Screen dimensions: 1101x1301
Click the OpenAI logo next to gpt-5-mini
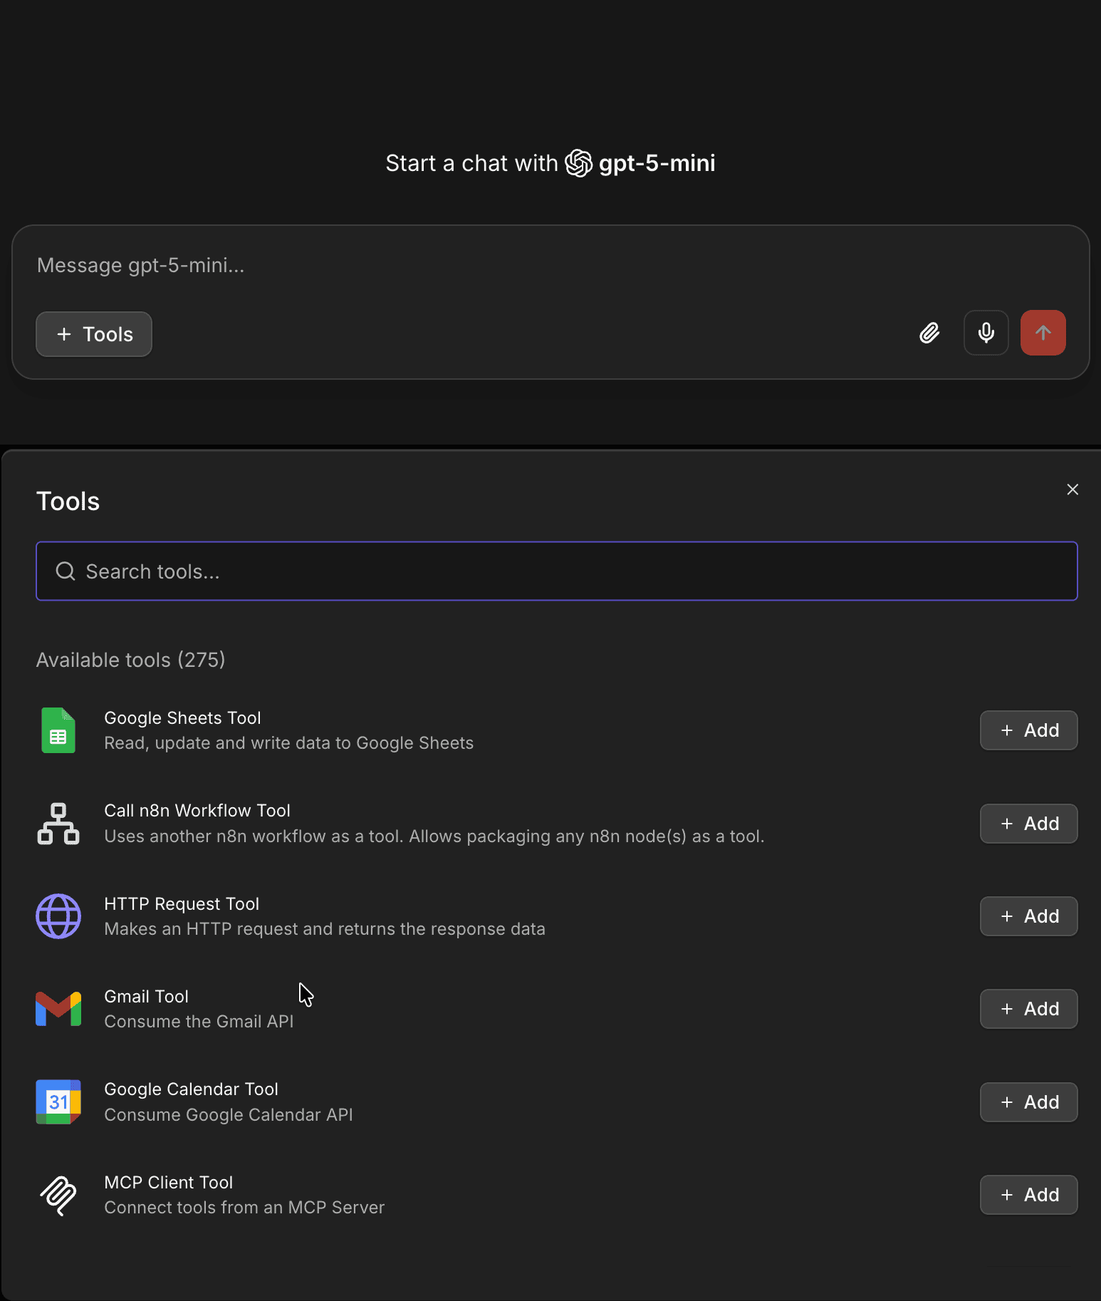tap(578, 163)
